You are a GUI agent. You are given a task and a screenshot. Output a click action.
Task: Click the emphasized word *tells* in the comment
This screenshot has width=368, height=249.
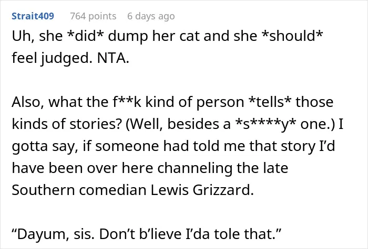[x=270, y=102]
